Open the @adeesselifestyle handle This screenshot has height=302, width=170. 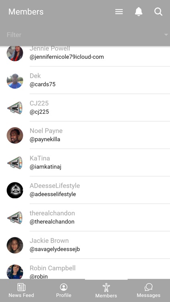point(53,194)
